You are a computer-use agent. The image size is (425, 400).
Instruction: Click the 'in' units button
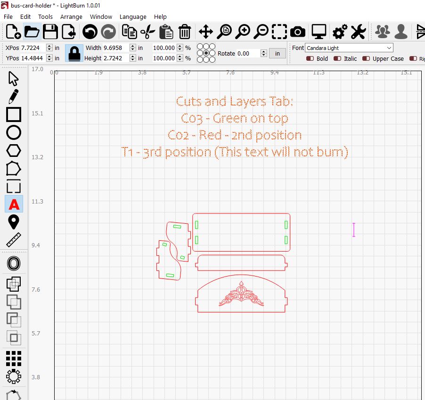(x=277, y=53)
